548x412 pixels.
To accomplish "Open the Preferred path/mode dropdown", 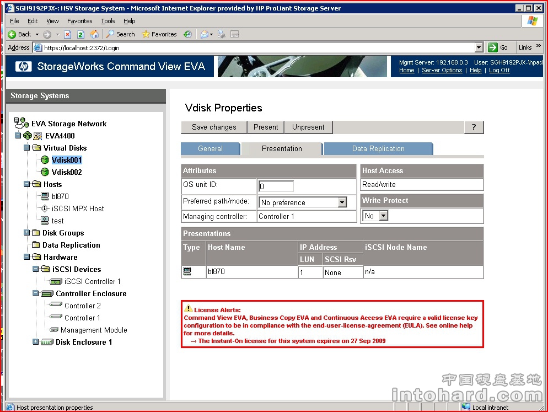I will [342, 202].
